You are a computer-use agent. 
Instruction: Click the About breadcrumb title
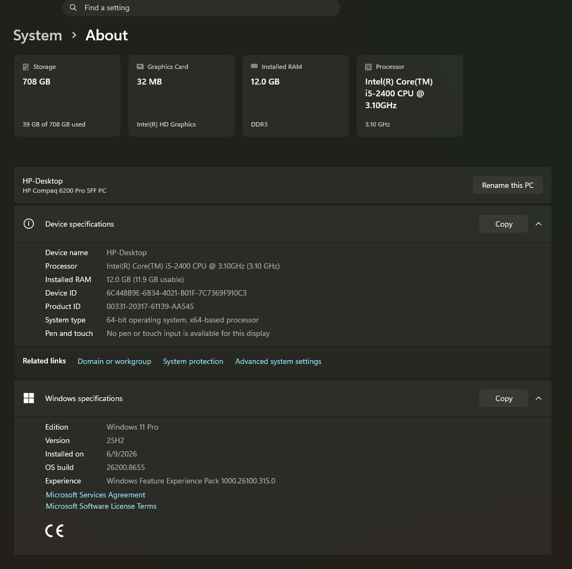coord(107,36)
